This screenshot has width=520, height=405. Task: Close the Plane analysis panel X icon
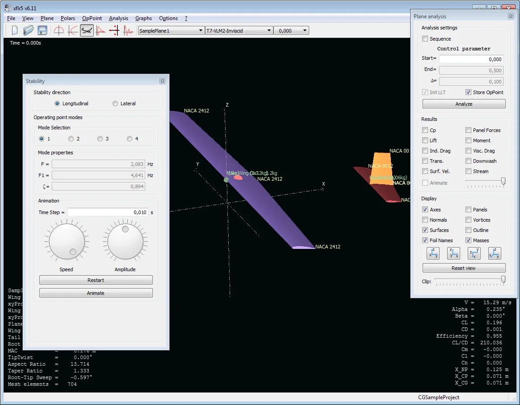(511, 16)
